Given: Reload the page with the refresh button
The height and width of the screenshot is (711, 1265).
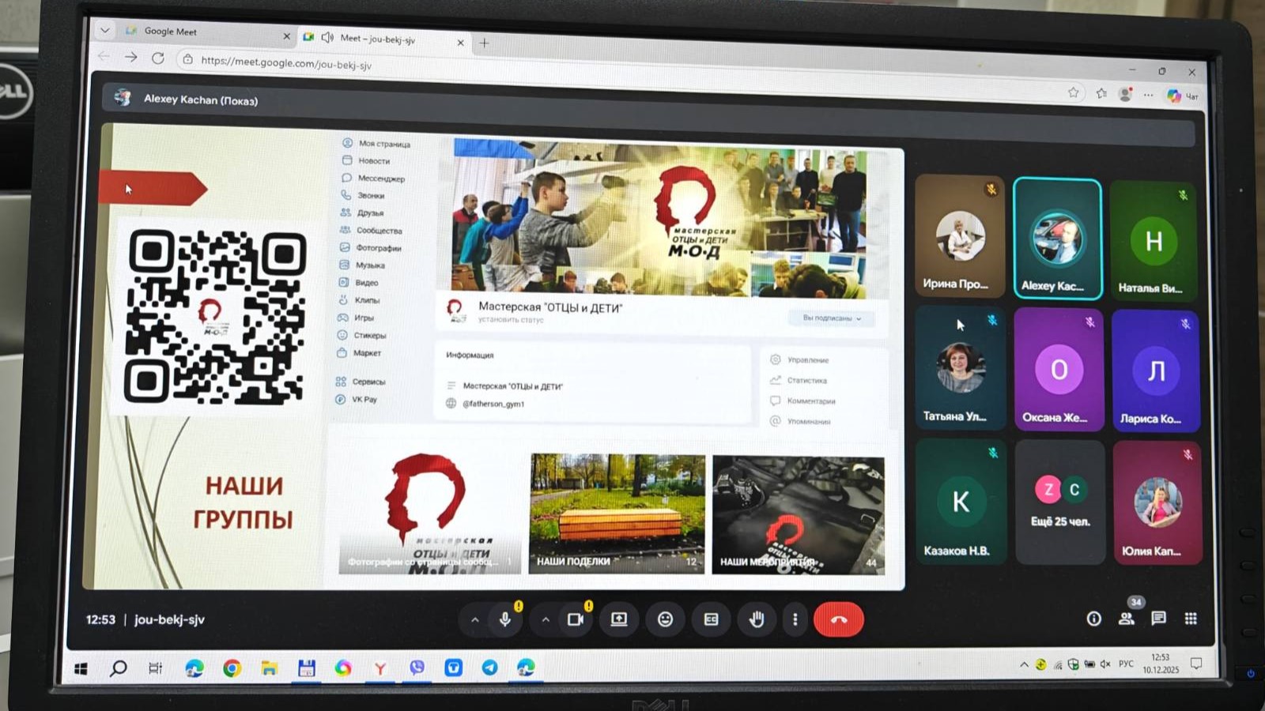Looking at the screenshot, I should tap(158, 58).
